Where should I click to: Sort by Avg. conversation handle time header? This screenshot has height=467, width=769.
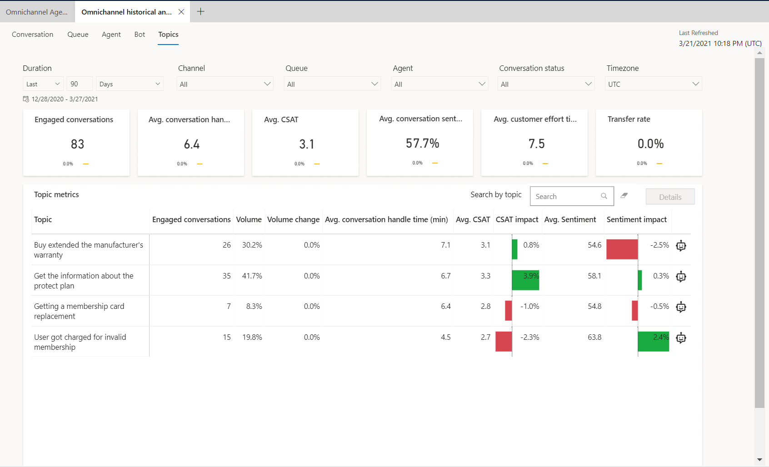386,219
